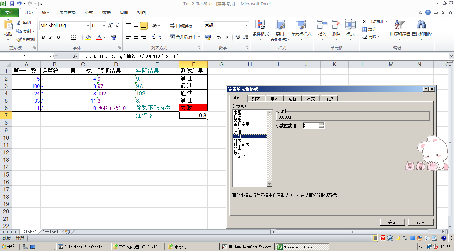
Task: Confirm formatting with the 确定 button
Action: pos(393,222)
